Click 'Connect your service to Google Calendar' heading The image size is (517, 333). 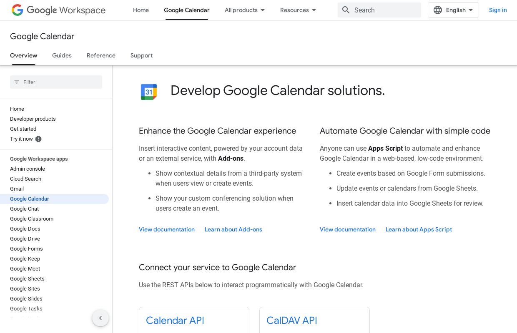[217, 267]
